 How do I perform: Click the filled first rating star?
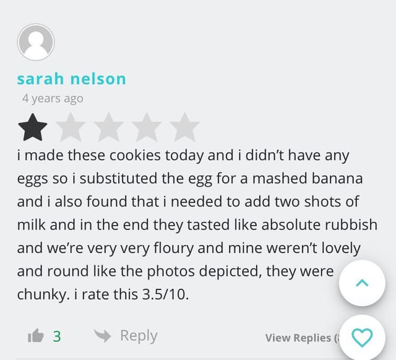[x=33, y=127]
